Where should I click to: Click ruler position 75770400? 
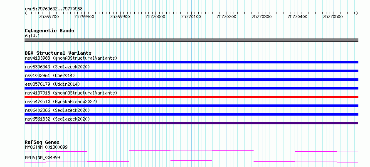pos(298,17)
